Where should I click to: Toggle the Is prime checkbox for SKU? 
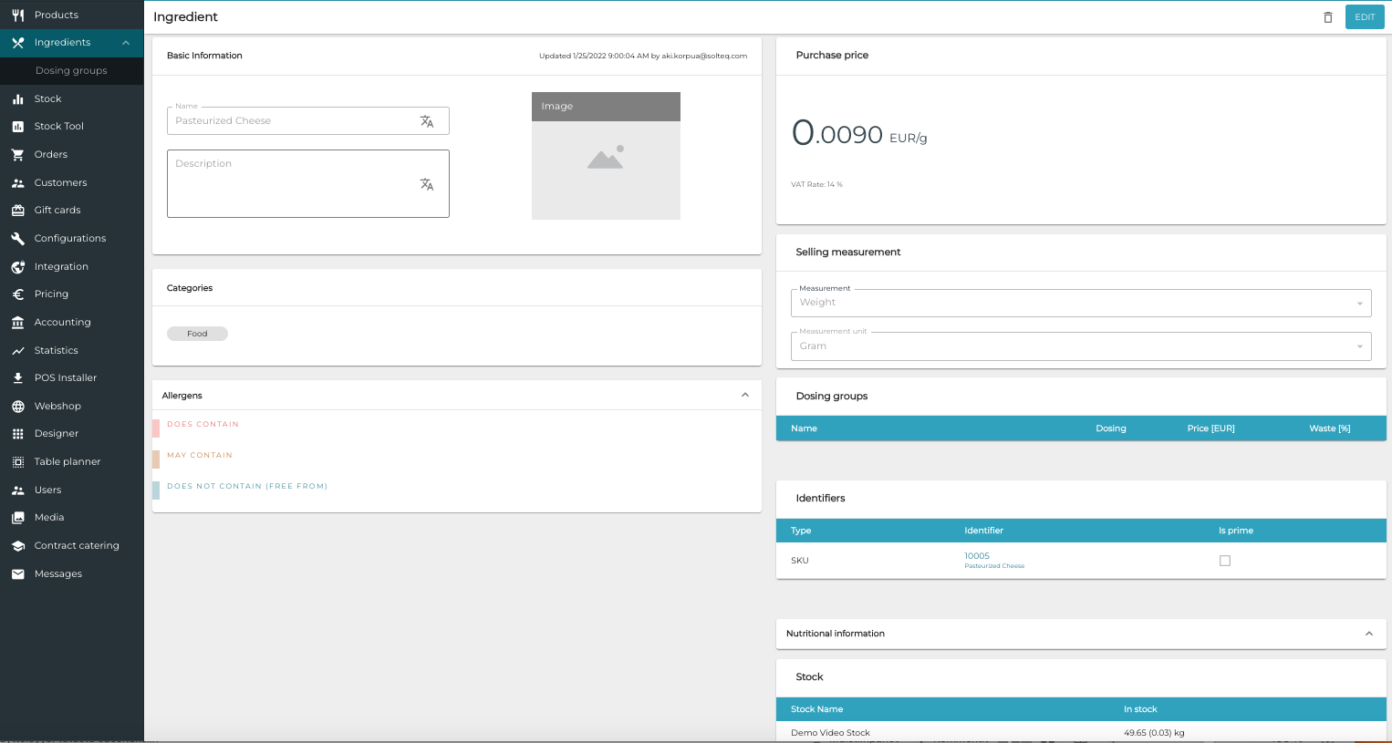tap(1224, 561)
